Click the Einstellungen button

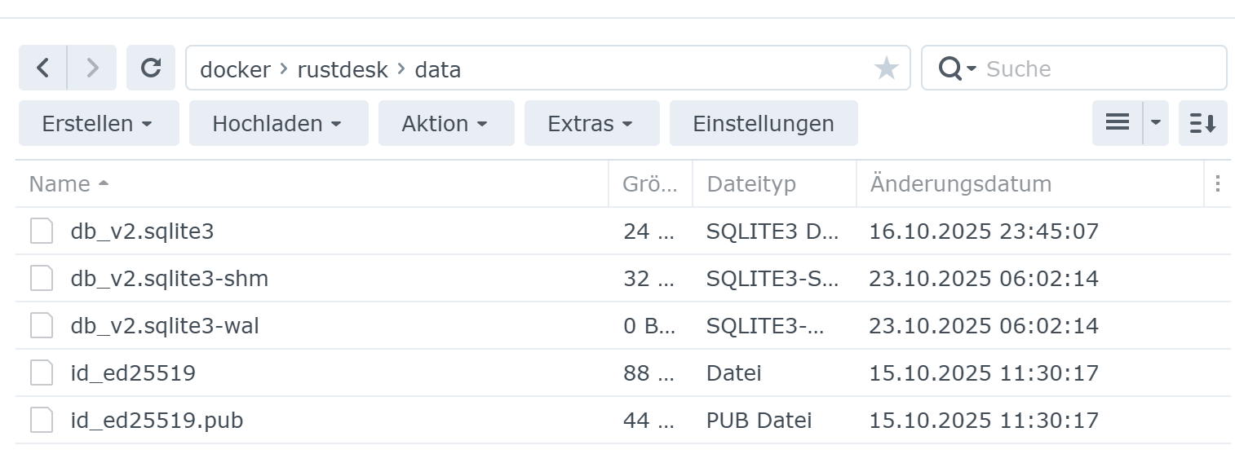[x=763, y=123]
